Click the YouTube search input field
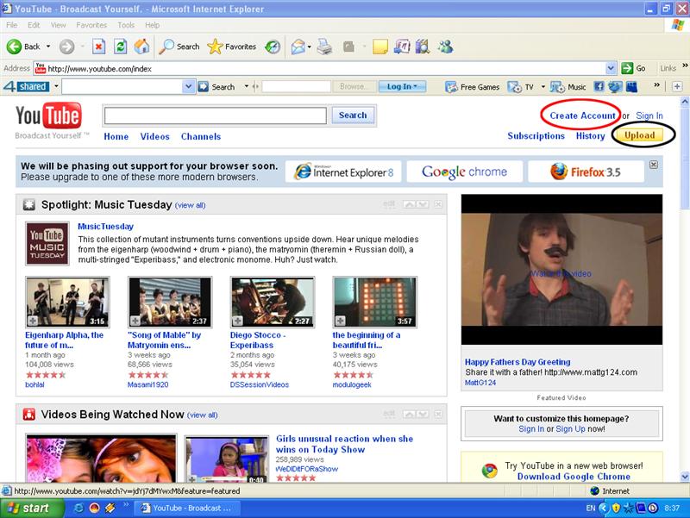 pyautogui.click(x=215, y=115)
